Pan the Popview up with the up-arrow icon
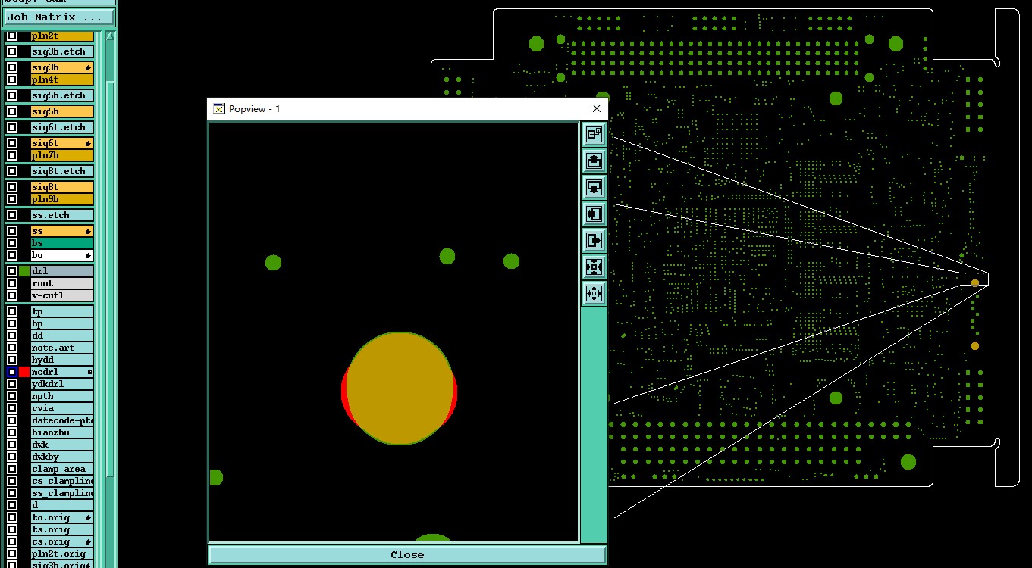 click(x=594, y=161)
